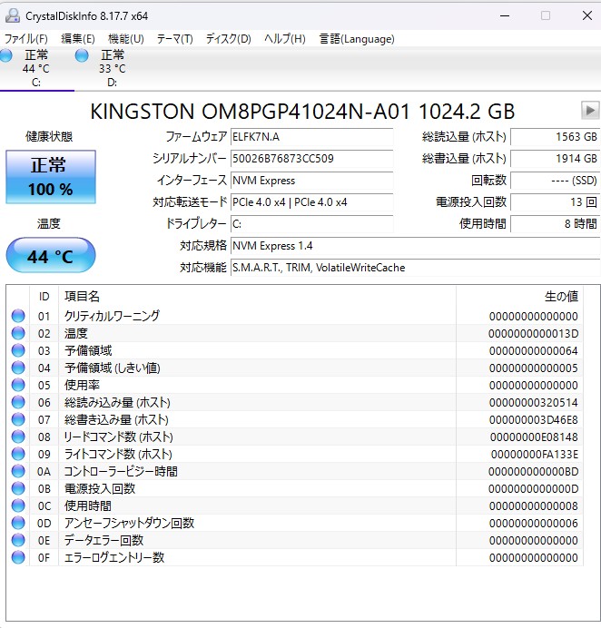Click the 44 °C temperature button
The width and height of the screenshot is (601, 628).
(51, 256)
